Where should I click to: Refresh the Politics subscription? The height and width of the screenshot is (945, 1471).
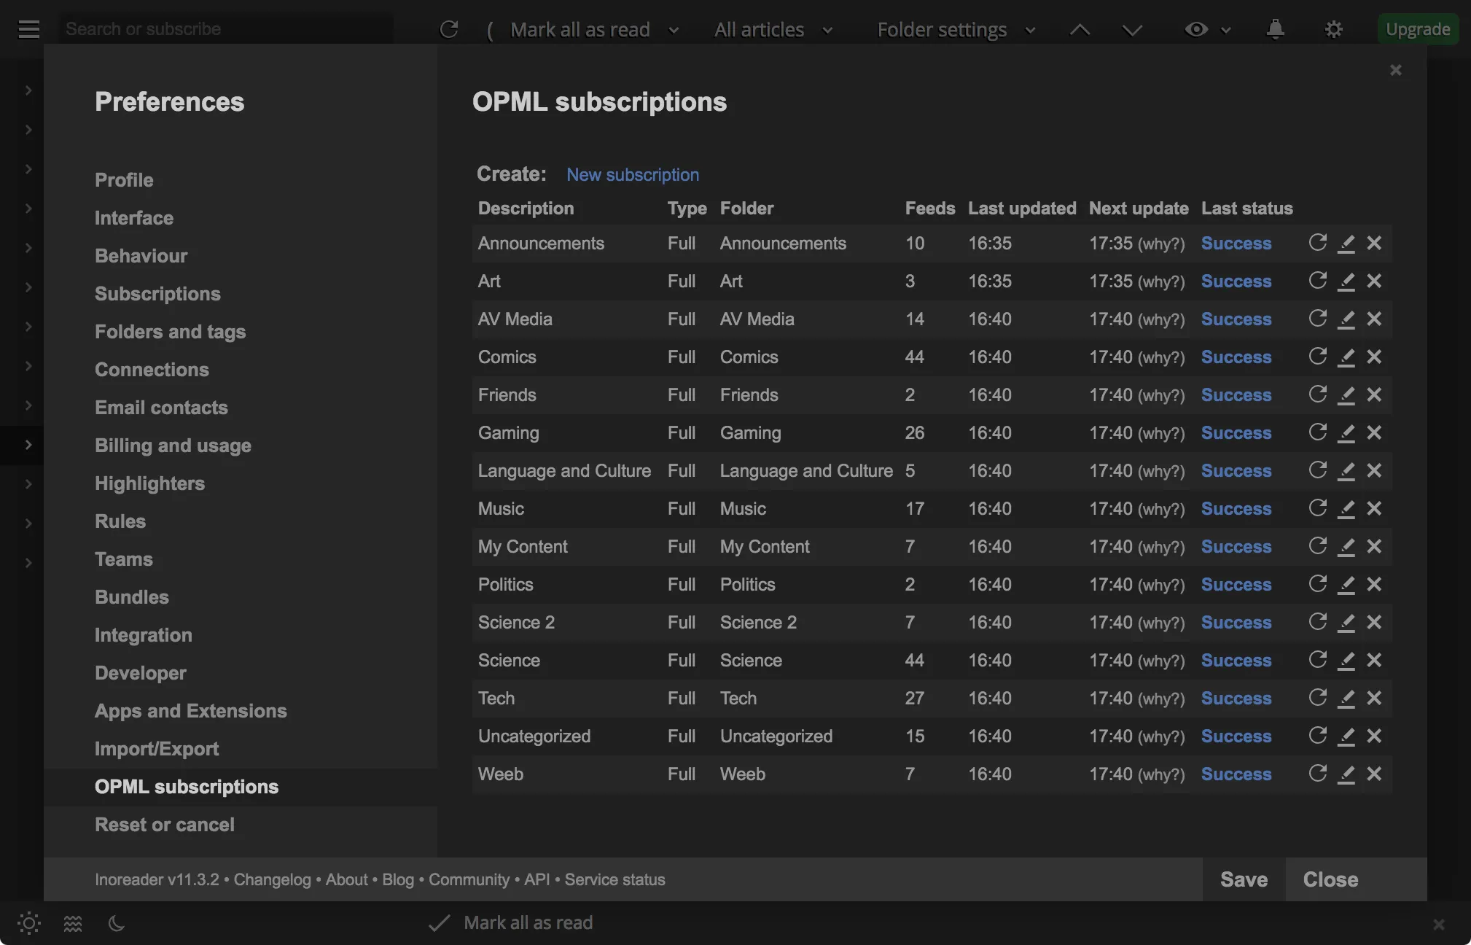coord(1317,584)
